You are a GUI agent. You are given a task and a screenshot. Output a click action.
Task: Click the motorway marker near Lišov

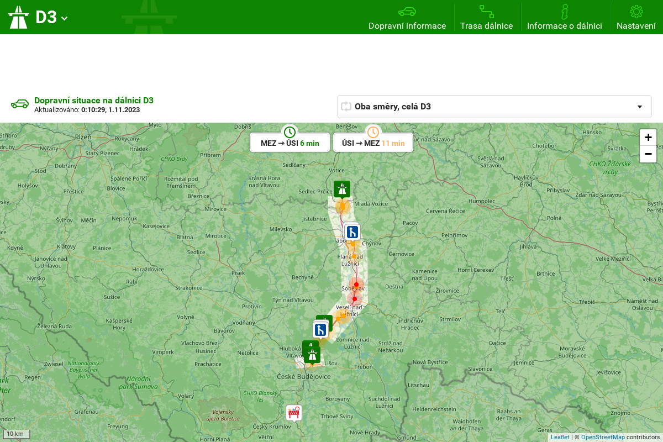pos(313,355)
